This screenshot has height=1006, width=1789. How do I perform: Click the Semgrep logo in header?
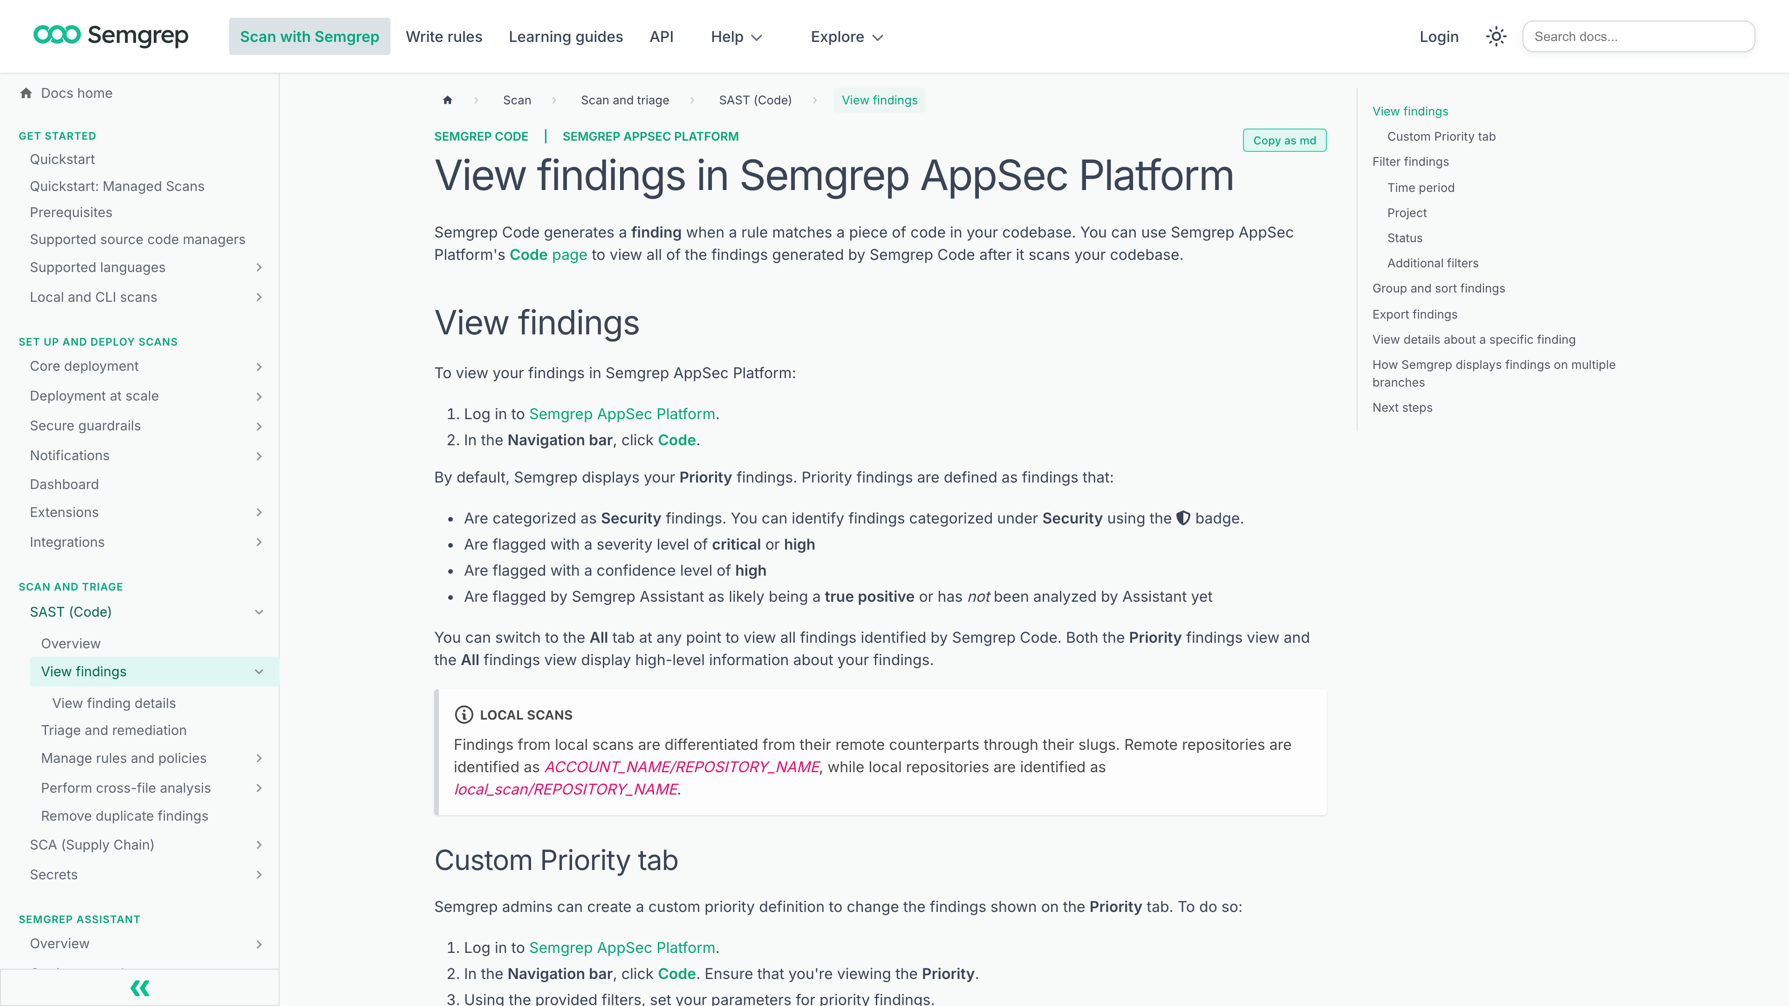111,35
